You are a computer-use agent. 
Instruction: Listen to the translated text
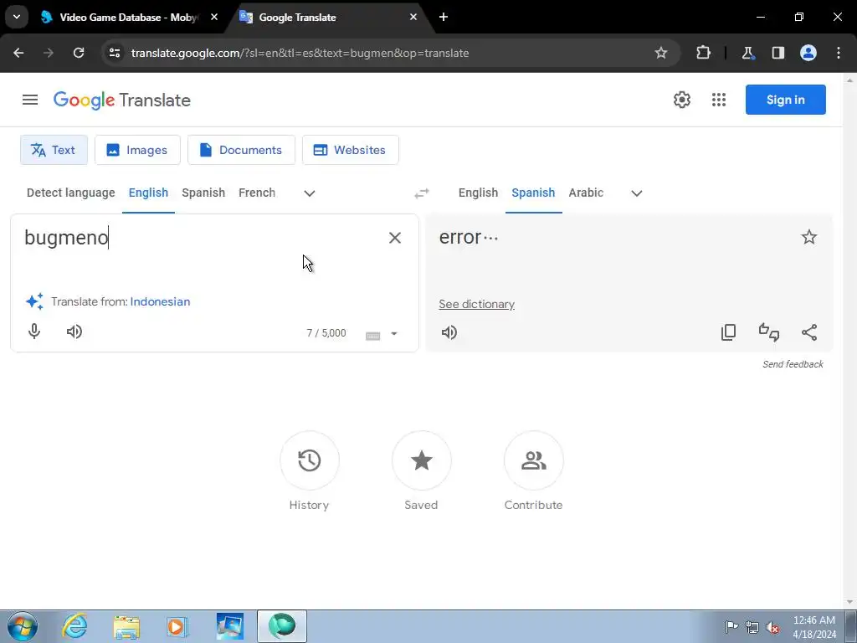pos(449,332)
